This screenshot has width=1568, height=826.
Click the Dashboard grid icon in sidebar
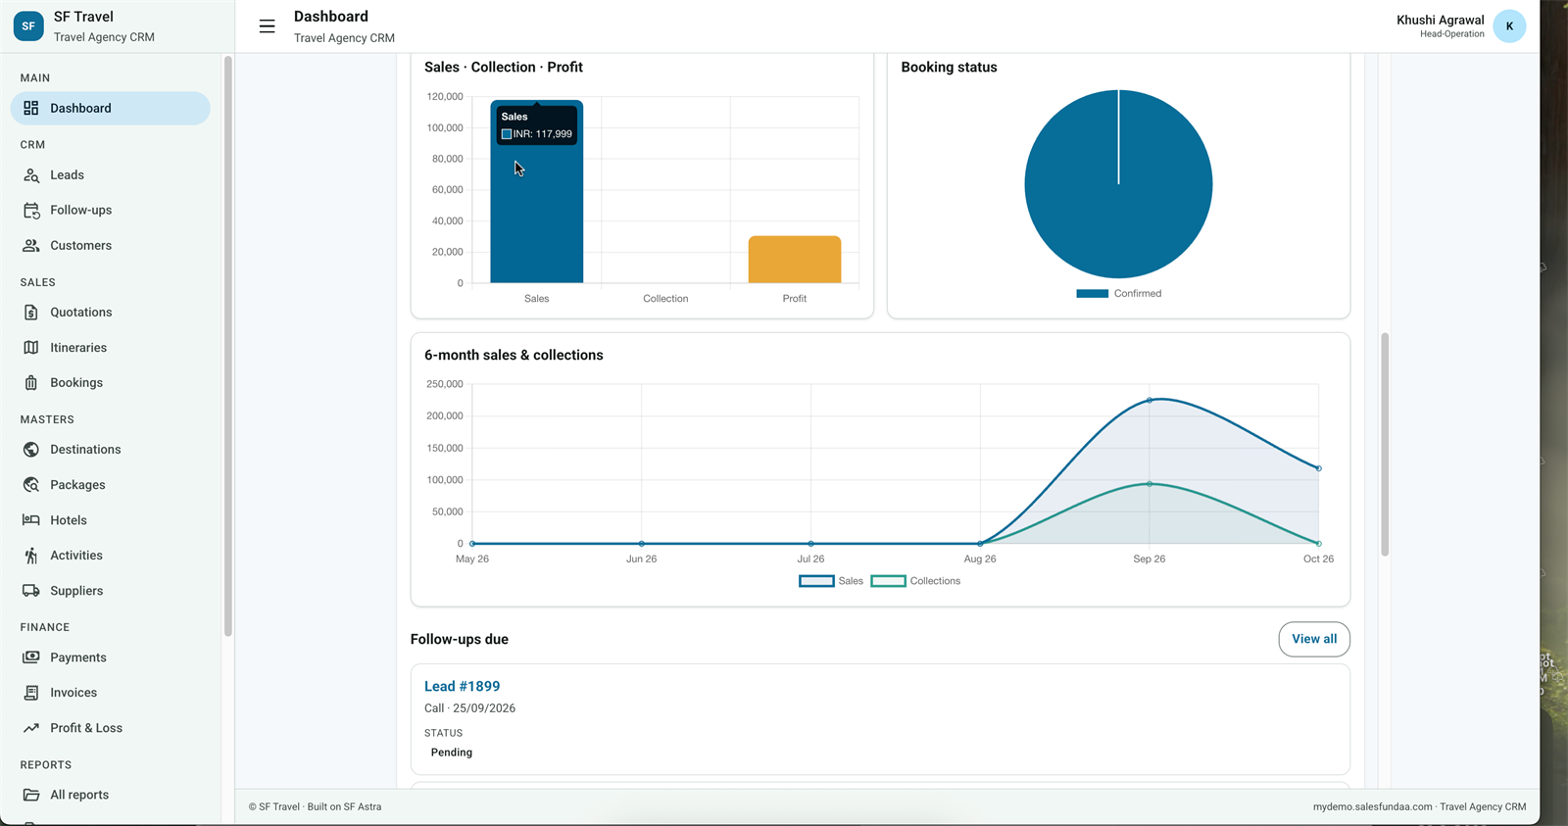coord(31,108)
